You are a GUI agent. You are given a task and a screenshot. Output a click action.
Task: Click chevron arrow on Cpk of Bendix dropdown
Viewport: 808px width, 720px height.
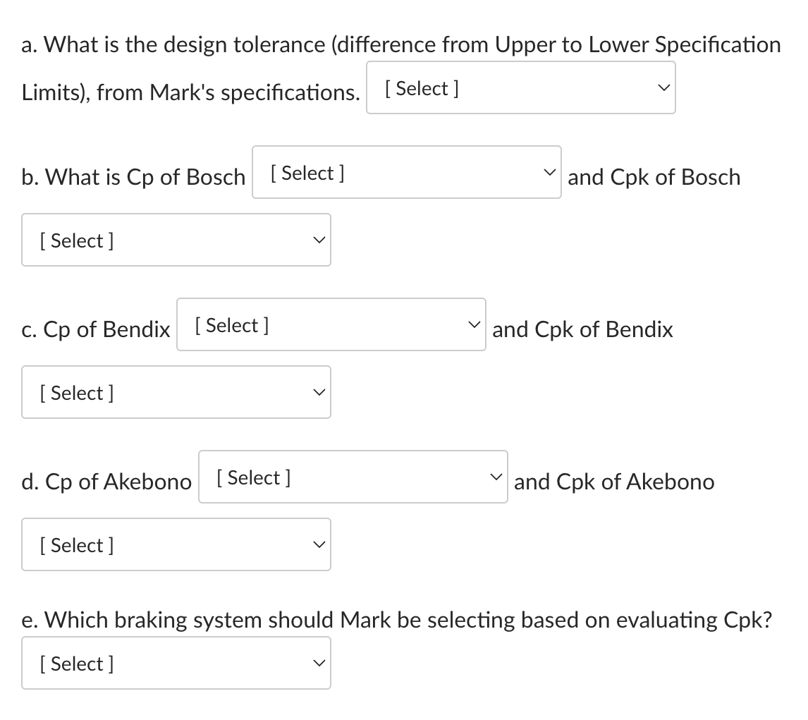tap(319, 393)
